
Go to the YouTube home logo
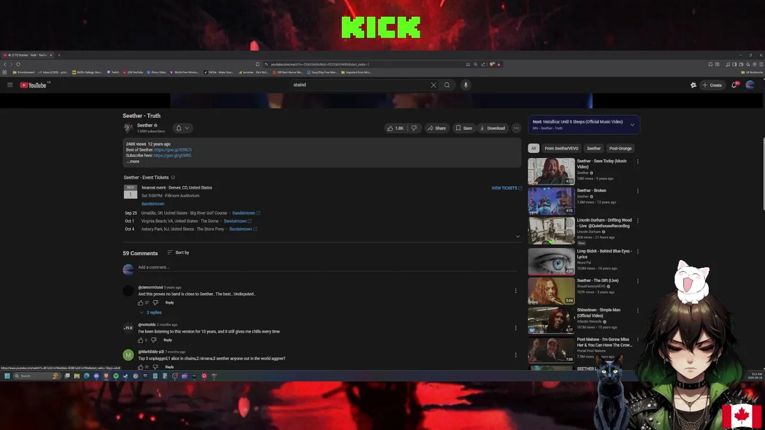click(33, 85)
